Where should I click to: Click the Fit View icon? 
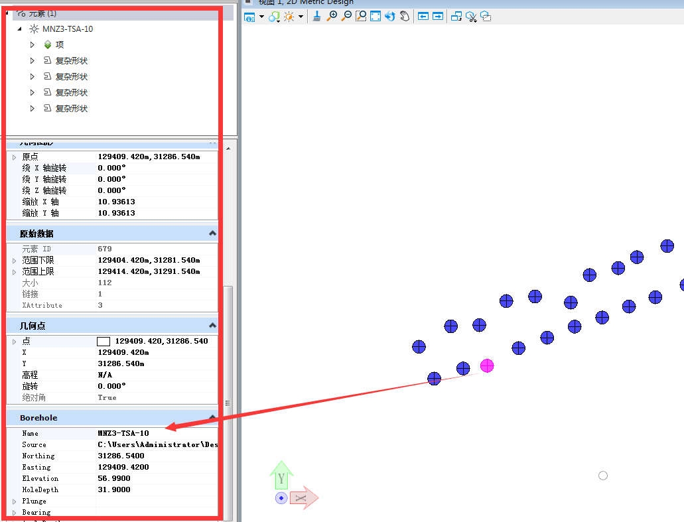pos(376,17)
